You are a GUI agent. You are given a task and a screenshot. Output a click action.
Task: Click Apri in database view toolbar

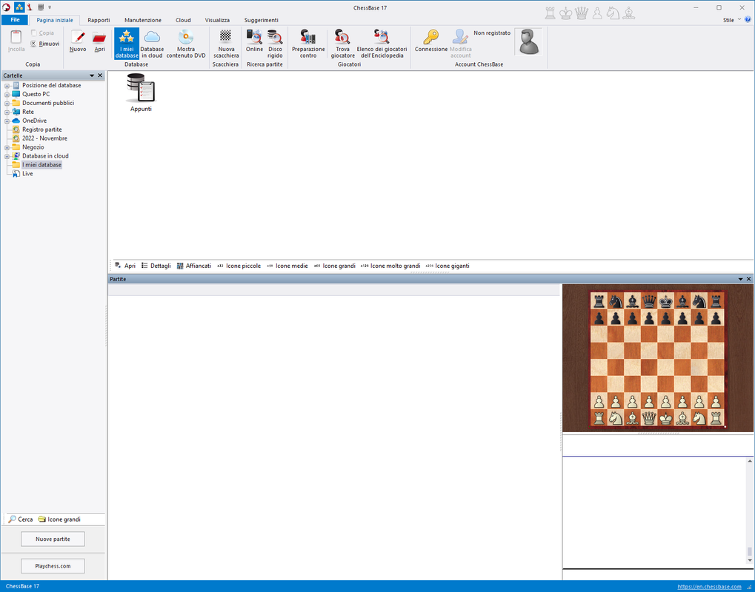(x=125, y=266)
